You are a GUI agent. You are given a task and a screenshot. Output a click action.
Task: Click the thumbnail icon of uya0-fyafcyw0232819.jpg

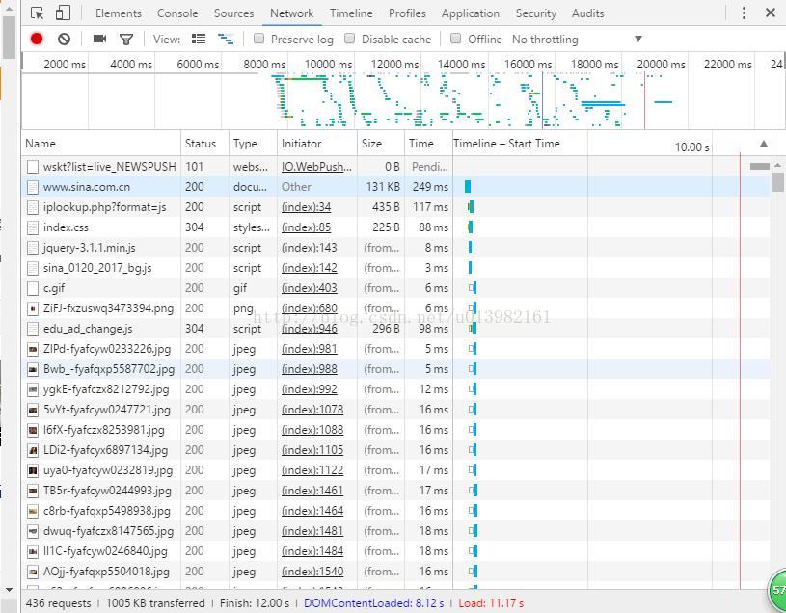33,470
